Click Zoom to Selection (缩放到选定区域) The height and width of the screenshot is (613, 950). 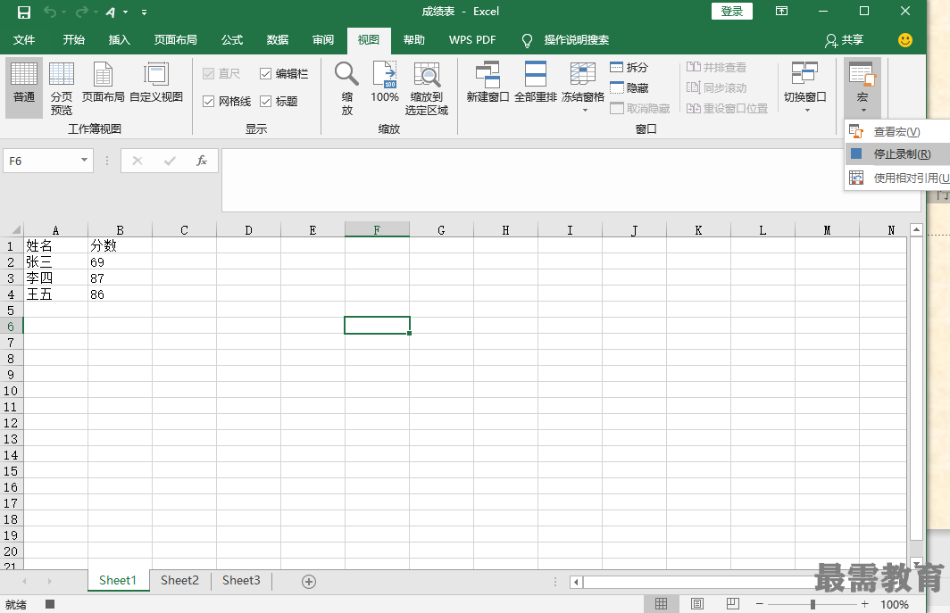tap(427, 87)
